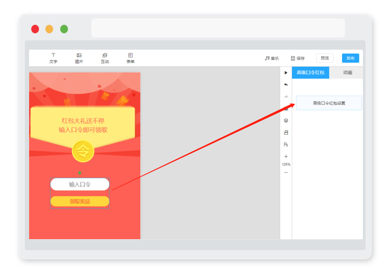
Task: Click the play preview triangle icon
Action: (286, 72)
